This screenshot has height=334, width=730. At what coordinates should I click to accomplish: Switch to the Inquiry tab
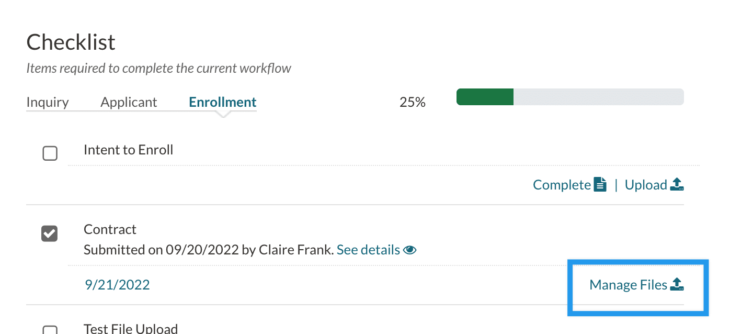pyautogui.click(x=48, y=102)
